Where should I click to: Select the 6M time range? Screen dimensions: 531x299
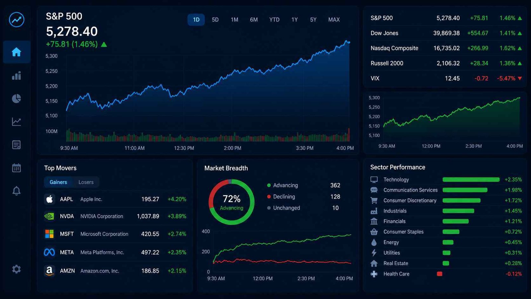tap(254, 20)
